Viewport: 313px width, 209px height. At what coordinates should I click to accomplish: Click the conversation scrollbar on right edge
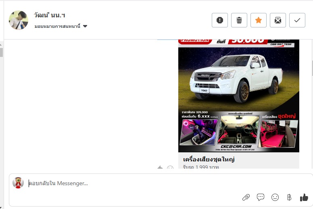(x=312, y=68)
